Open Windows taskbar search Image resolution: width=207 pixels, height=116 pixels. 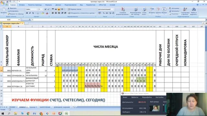click(9, 113)
